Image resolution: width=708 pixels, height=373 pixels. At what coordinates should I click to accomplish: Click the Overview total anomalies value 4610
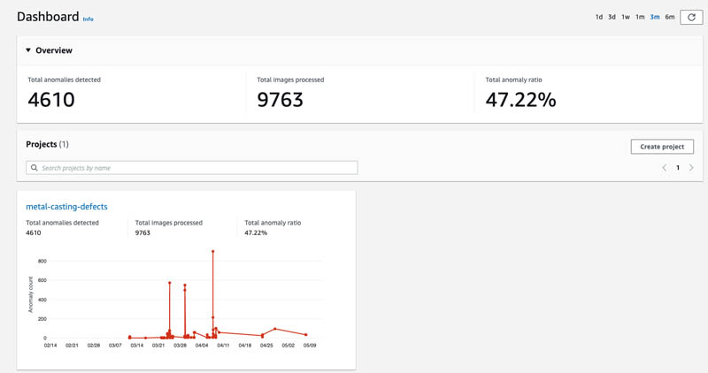[51, 100]
